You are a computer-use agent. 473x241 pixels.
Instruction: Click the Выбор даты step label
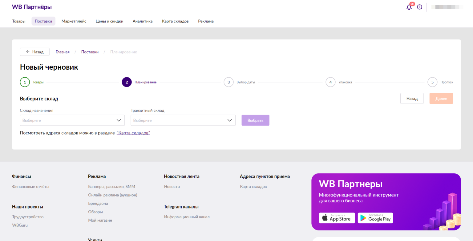(x=246, y=82)
